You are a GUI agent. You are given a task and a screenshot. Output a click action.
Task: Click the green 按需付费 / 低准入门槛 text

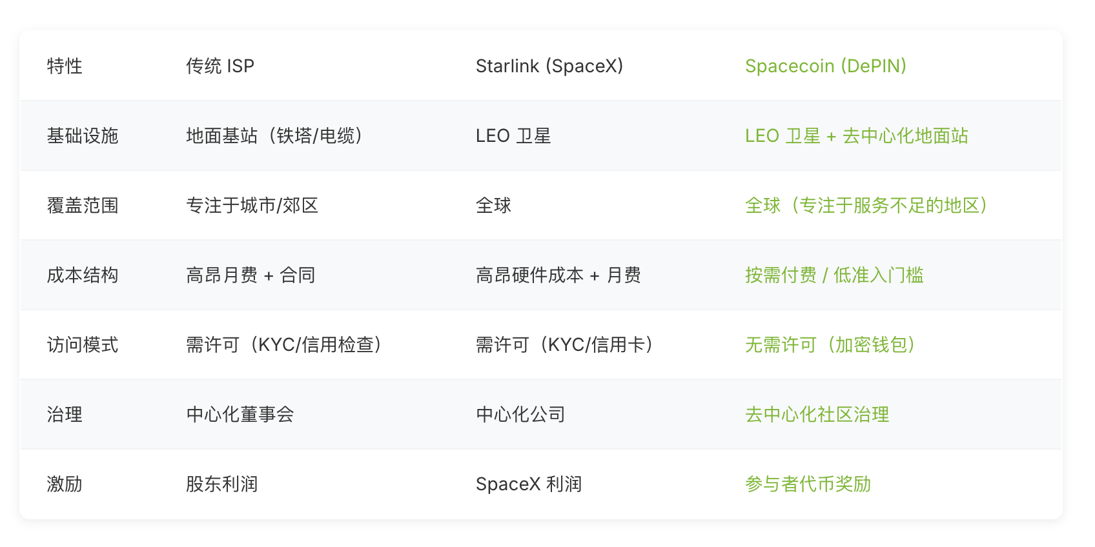(x=834, y=275)
